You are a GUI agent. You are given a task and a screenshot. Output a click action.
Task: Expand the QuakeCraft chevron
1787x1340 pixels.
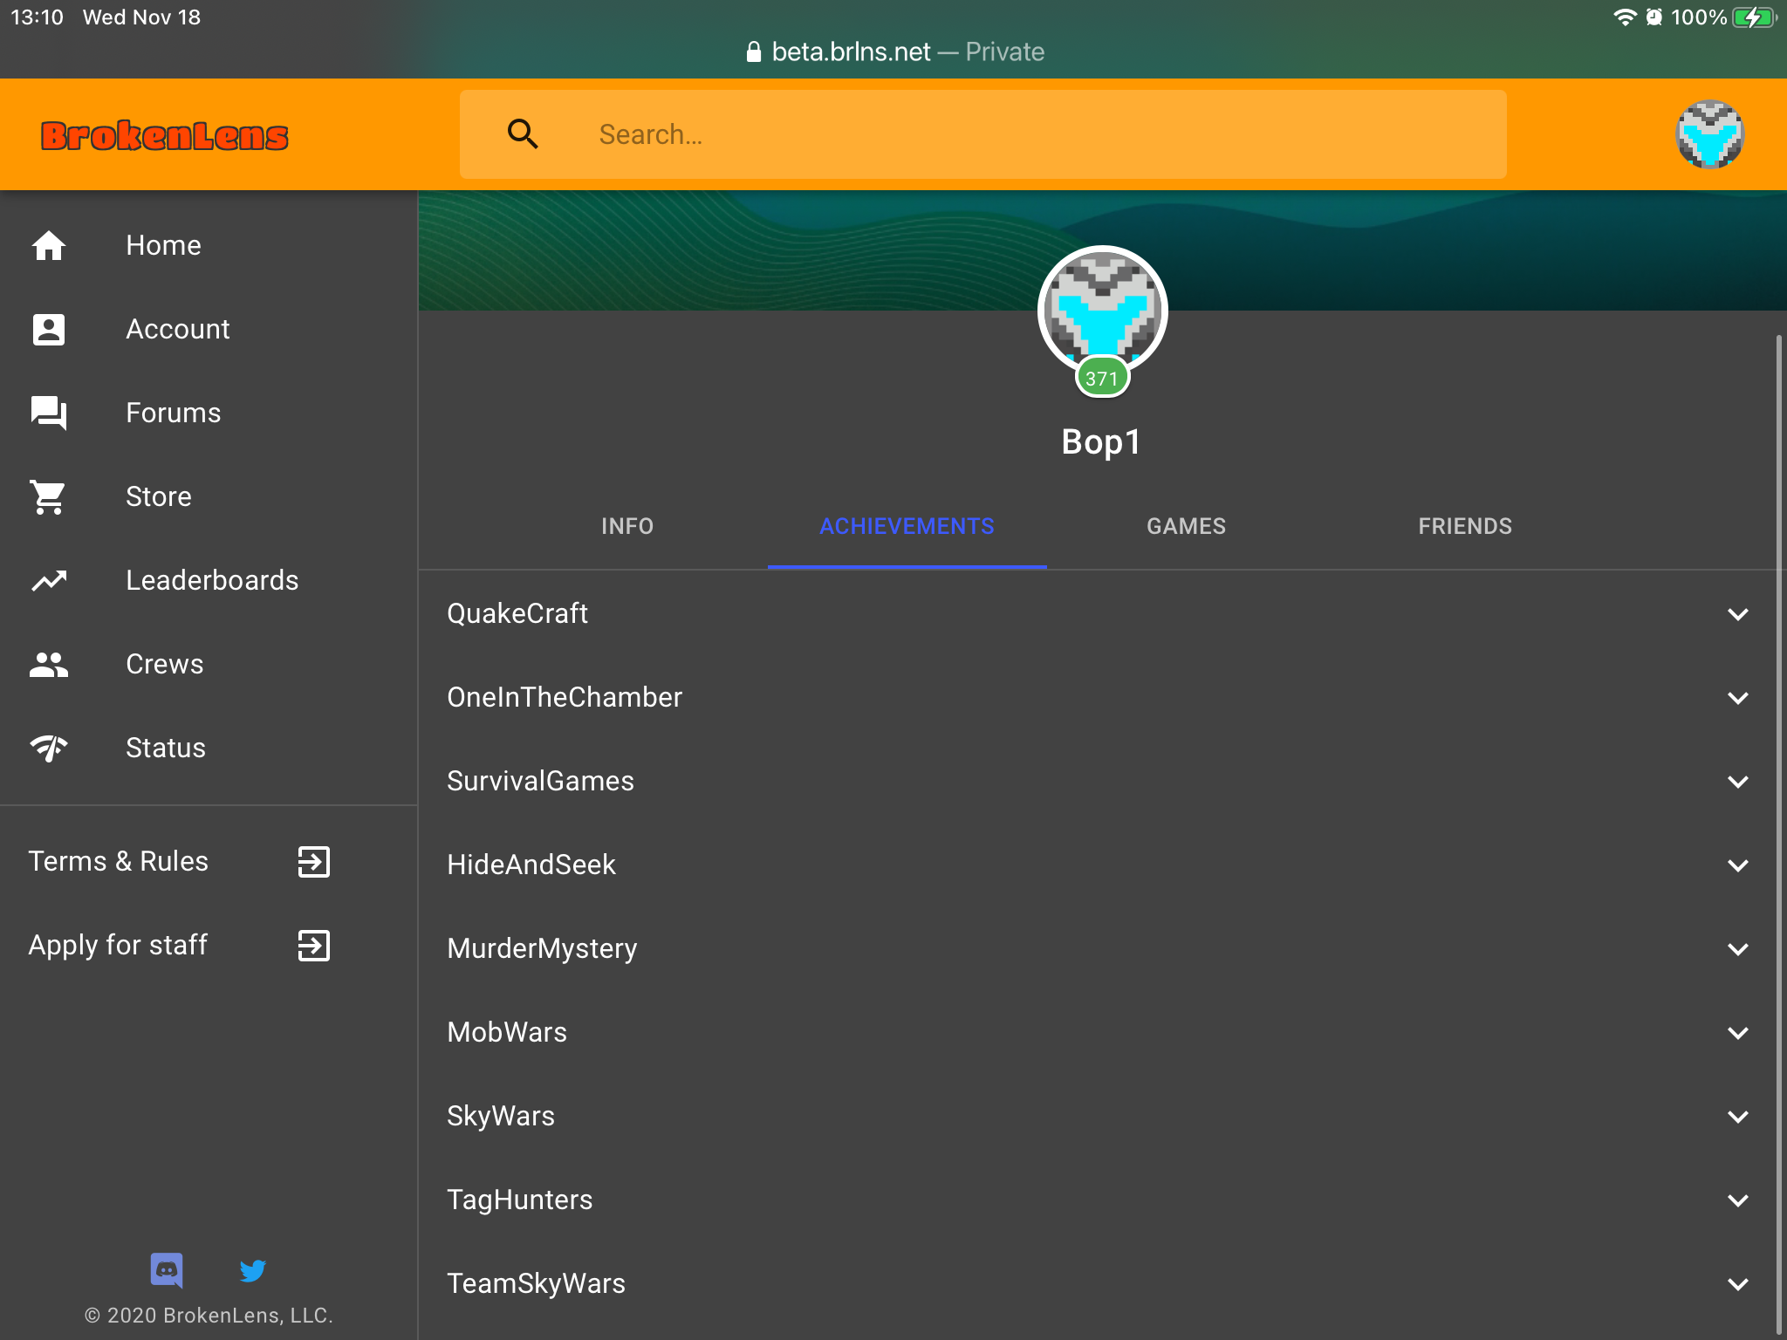pyautogui.click(x=1737, y=613)
